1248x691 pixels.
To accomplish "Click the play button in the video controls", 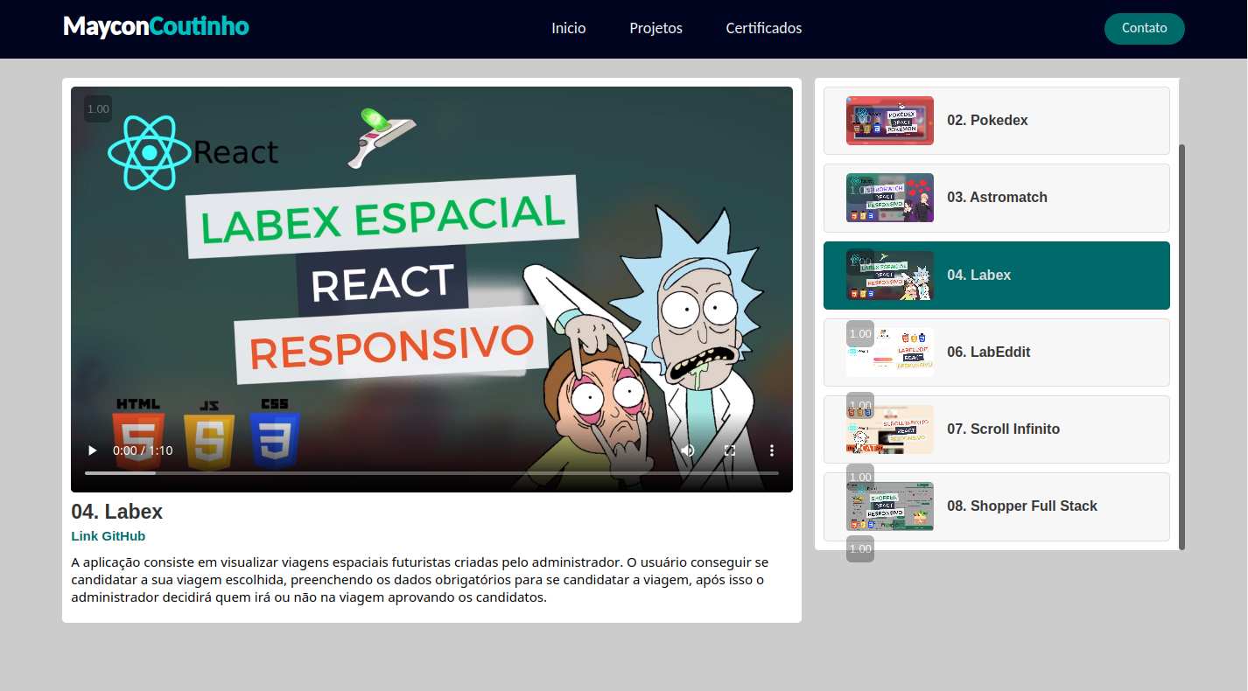I will click(92, 450).
